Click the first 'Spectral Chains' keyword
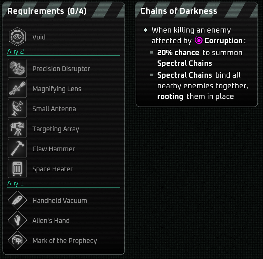The image size is (263, 259). (x=185, y=63)
